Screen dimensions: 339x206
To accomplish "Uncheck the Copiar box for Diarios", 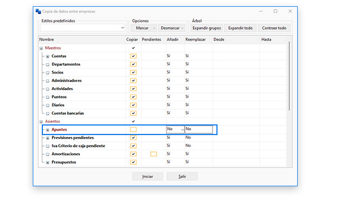I will [x=133, y=105].
